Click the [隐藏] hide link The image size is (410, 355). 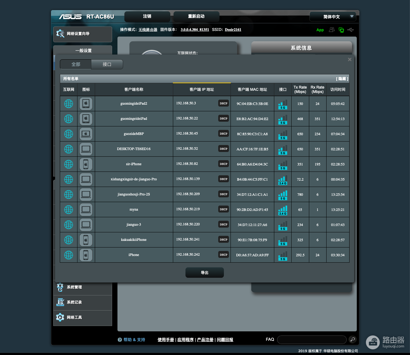342,79
